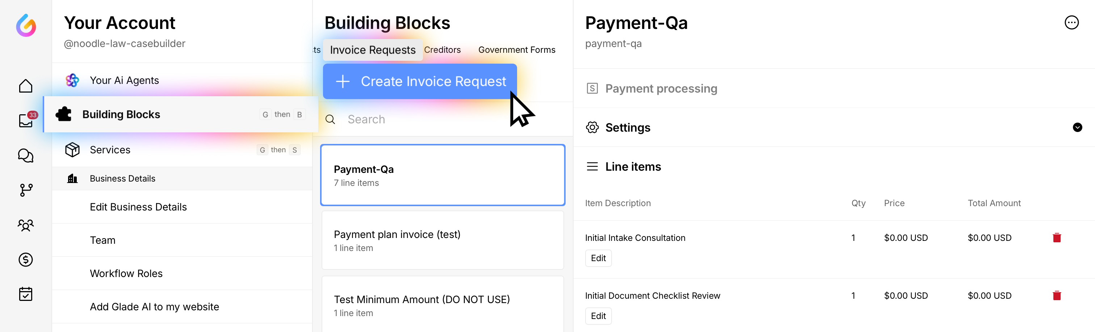Switch to the Government Forms tab
Screen dimensions: 1095x332
point(516,50)
